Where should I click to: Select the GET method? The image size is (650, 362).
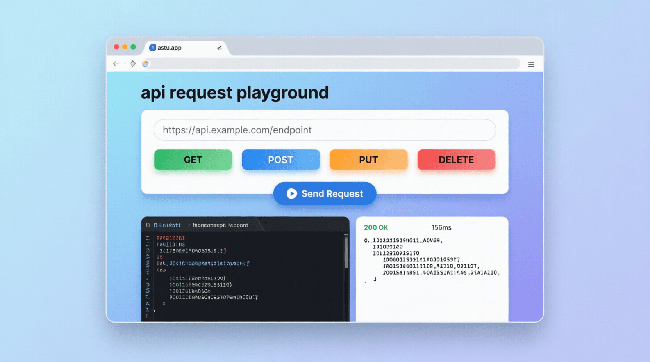[193, 160]
